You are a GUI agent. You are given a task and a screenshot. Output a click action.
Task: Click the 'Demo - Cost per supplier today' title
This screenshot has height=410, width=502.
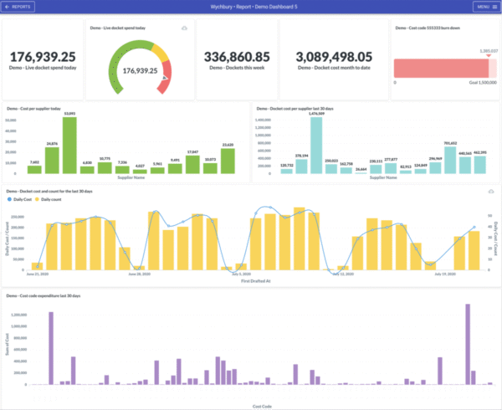pyautogui.click(x=34, y=108)
